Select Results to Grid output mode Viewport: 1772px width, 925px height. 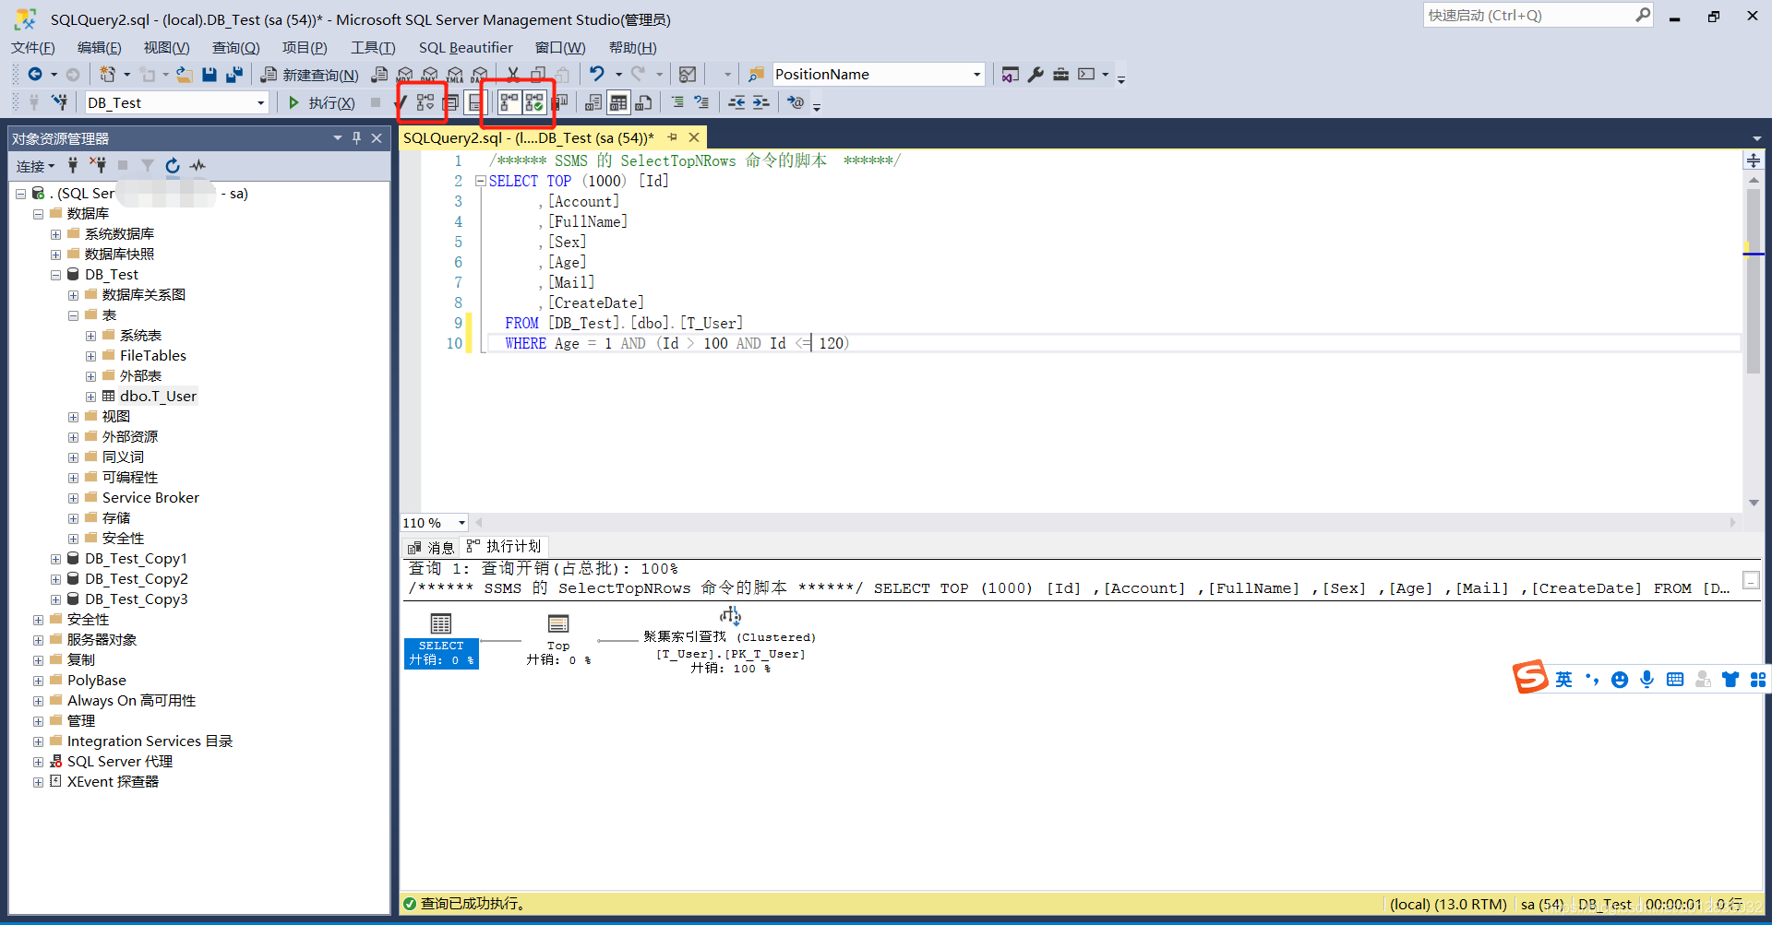pos(618,102)
